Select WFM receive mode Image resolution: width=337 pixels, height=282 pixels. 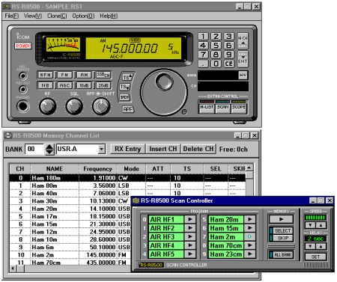pos(45,75)
